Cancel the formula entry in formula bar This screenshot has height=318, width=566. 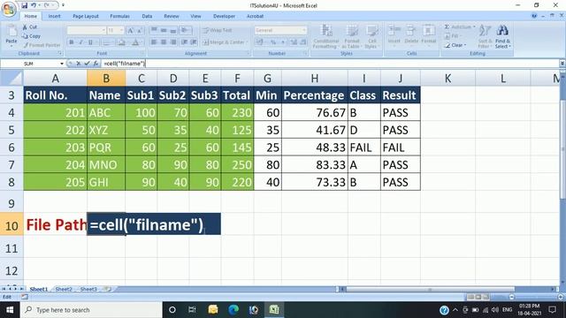tap(79, 64)
